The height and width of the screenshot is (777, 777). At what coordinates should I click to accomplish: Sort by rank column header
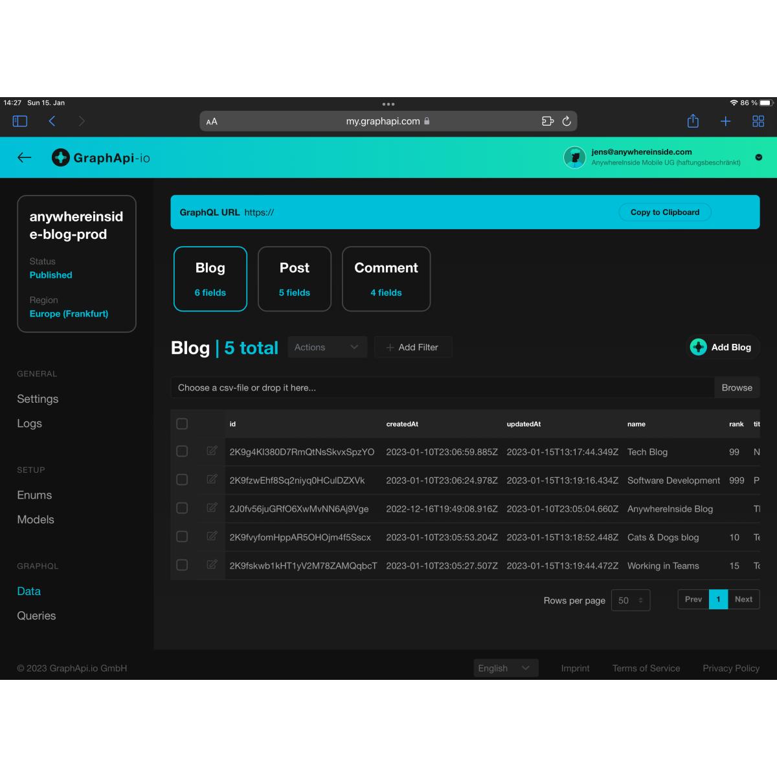point(736,424)
